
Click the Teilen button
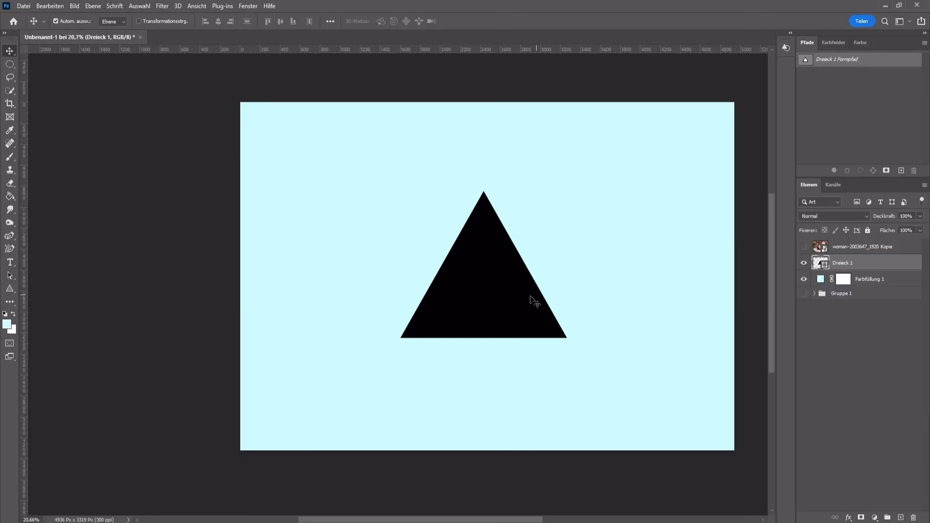coord(862,21)
